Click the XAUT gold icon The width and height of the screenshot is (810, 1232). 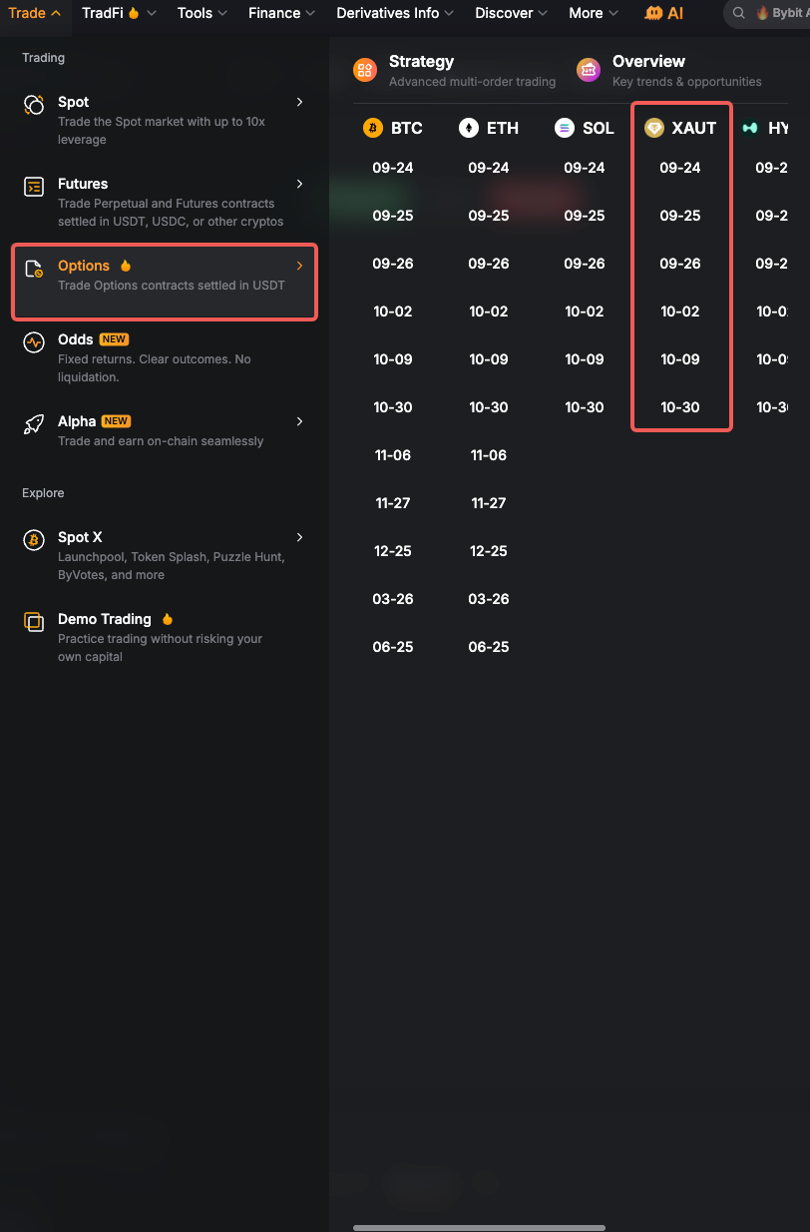[x=654, y=128]
